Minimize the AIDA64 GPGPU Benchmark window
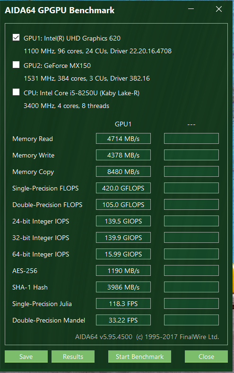Viewport: 234px width, 373px height. (191, 9)
